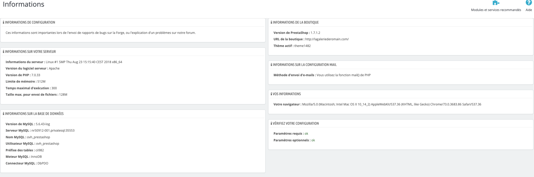Screen dimensions: 534x177
Task: Click the Connecteur MySQL label
Action: coord(21,163)
